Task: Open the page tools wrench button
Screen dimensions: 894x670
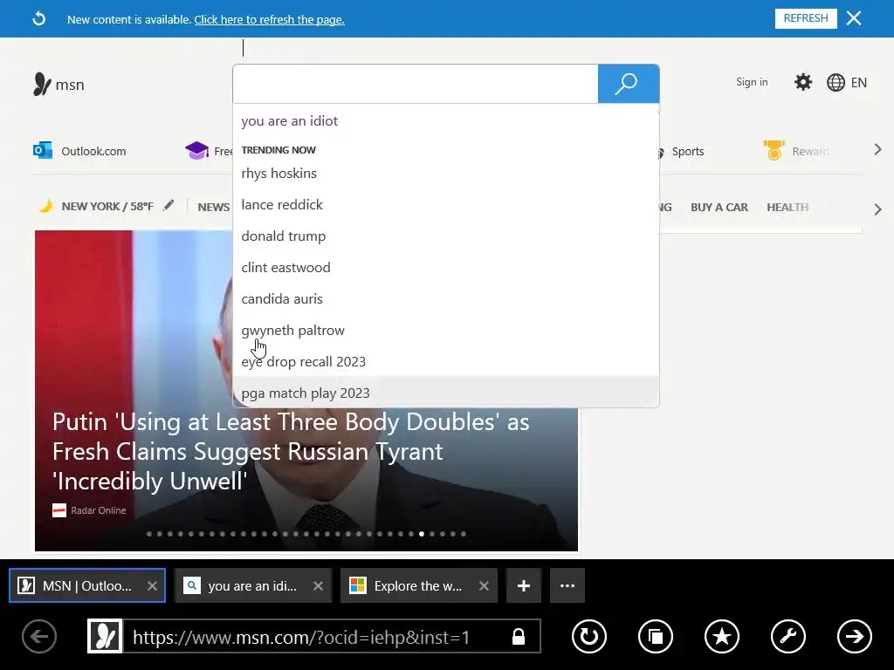Action: [788, 636]
